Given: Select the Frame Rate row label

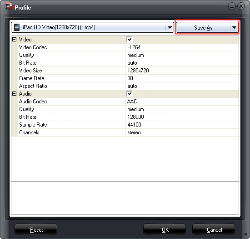Looking at the screenshot, I should tap(31, 78).
